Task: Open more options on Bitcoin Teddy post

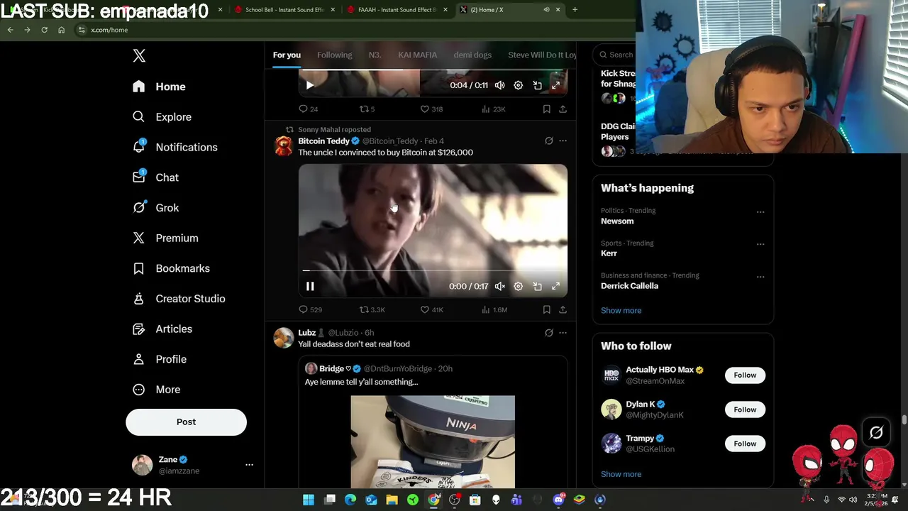Action: (563, 141)
